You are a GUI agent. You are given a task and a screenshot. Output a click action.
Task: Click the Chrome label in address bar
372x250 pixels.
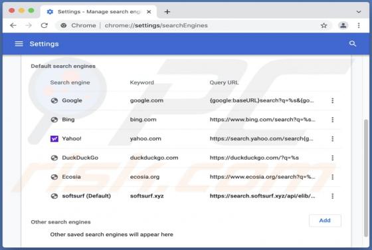(84, 25)
